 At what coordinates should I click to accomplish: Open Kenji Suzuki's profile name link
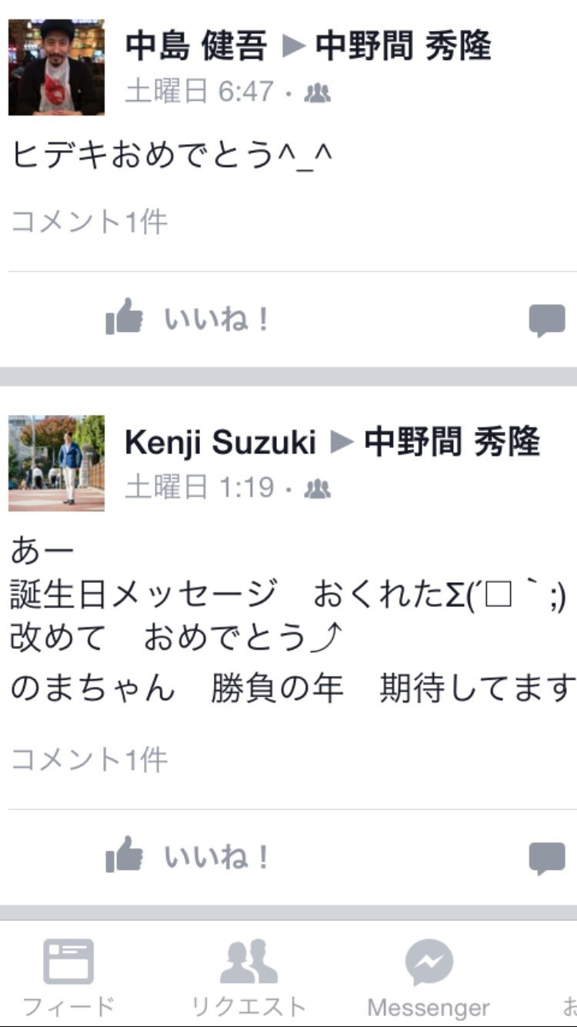220,443
